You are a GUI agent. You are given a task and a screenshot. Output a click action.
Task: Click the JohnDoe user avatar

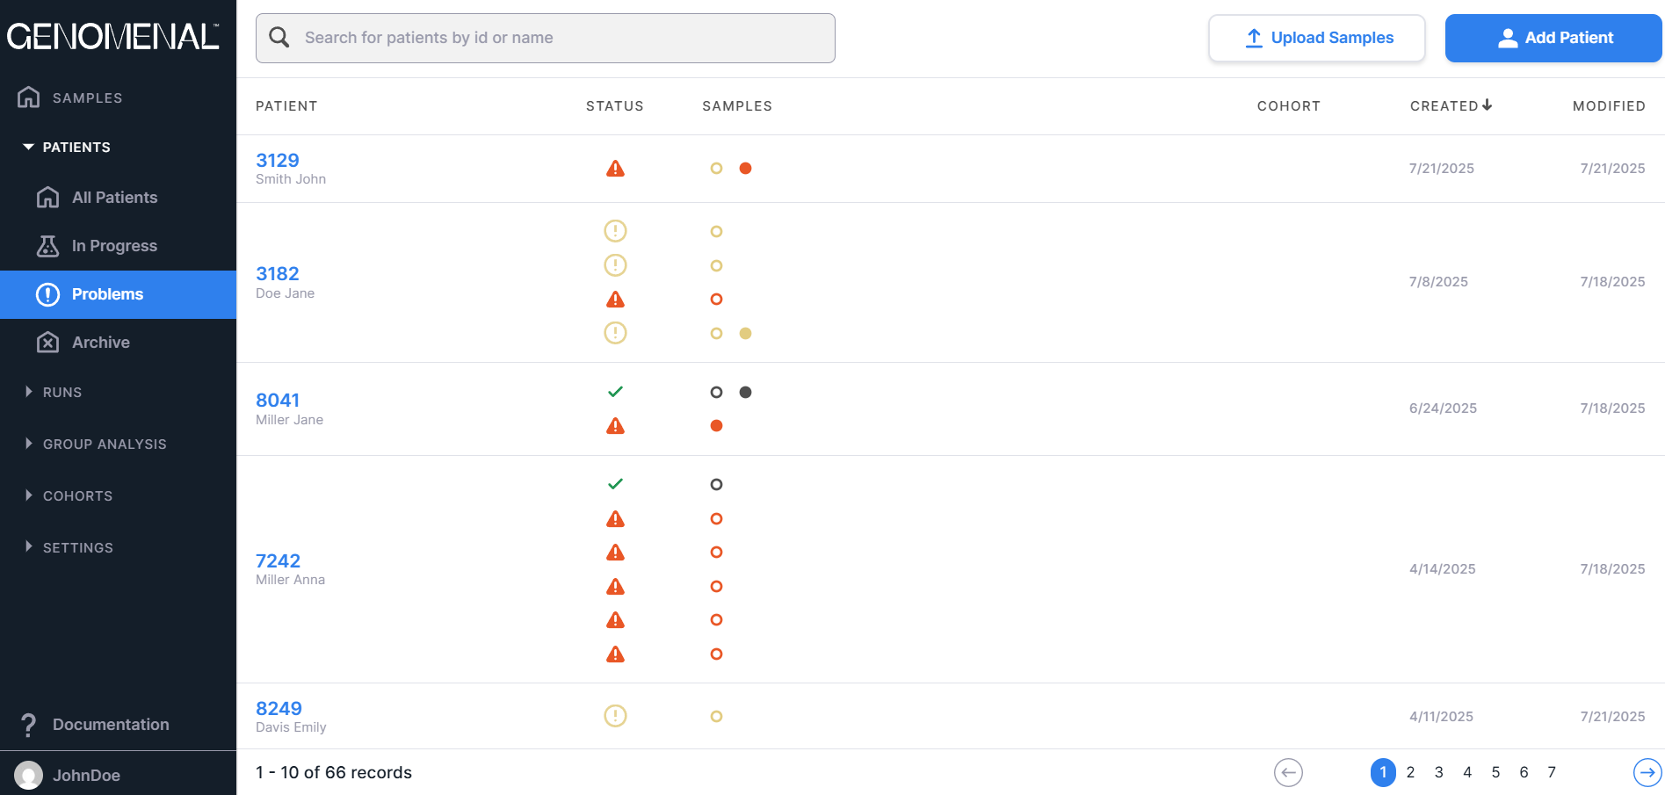click(x=28, y=775)
